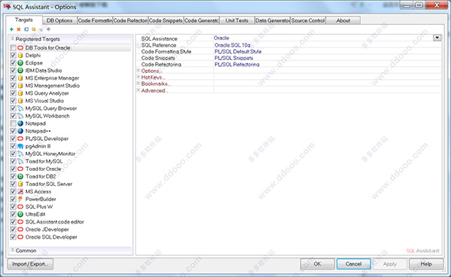
Task: Open the Data Generator tab
Action: coord(272,20)
